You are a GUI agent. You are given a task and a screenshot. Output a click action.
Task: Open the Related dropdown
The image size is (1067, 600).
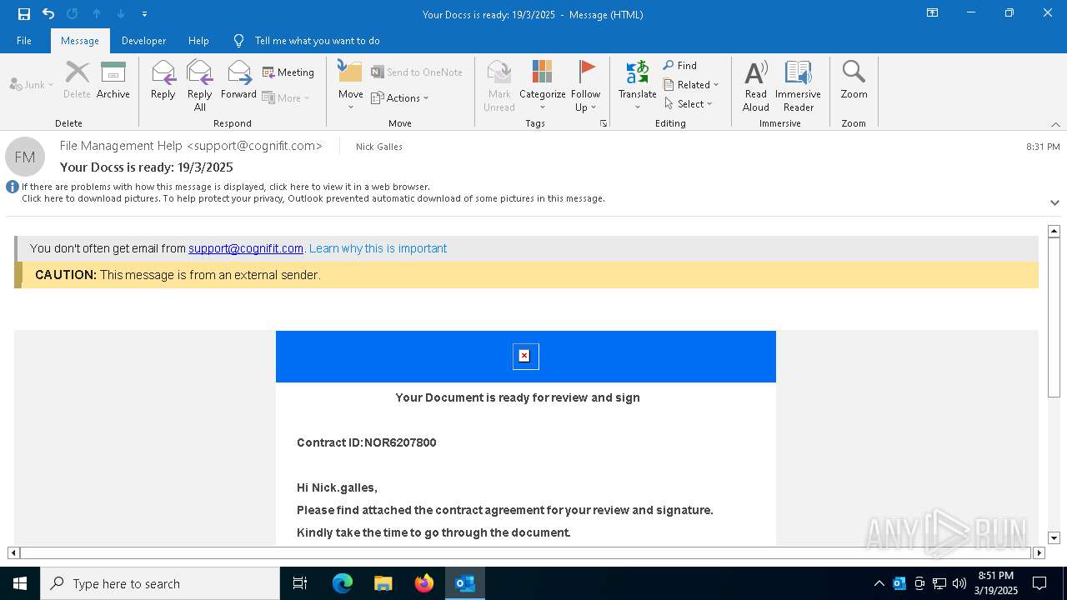pos(691,84)
